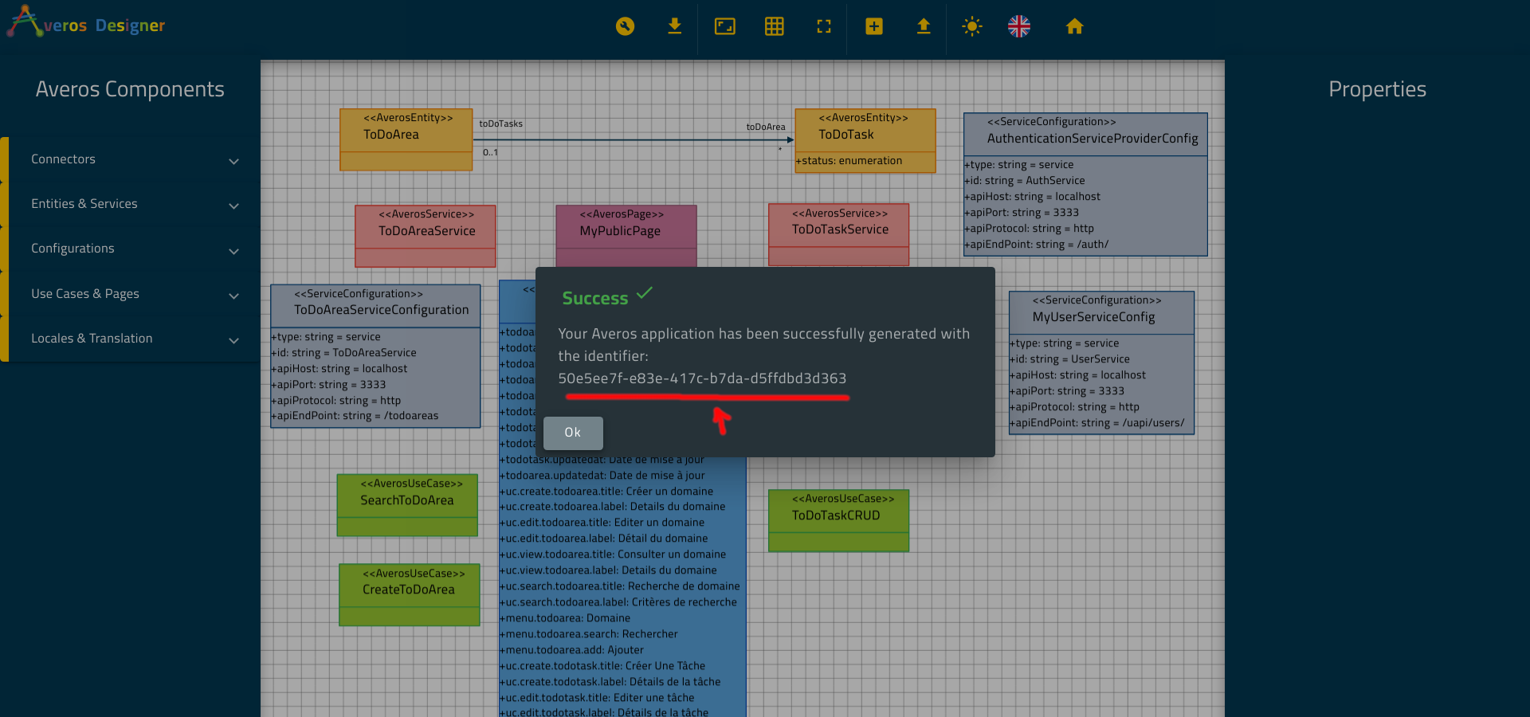
Task: Click id: string = UserService line
Action: click(x=1069, y=359)
